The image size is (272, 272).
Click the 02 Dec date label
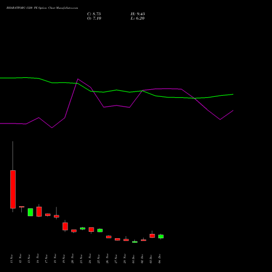[x=142, y=259]
